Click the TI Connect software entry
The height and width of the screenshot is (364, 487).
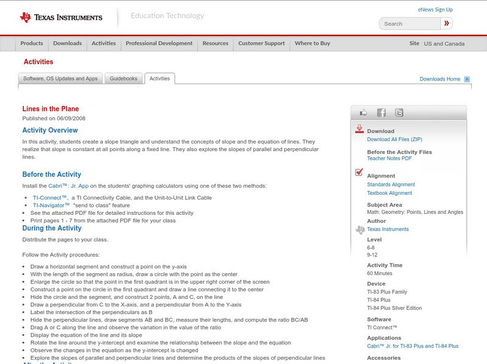pyautogui.click(x=382, y=327)
